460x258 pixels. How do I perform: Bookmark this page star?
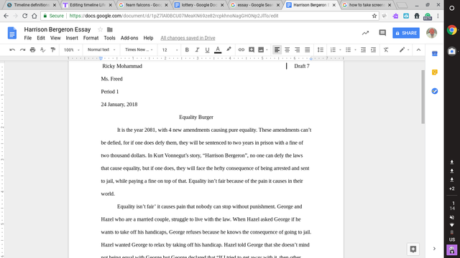point(374,16)
